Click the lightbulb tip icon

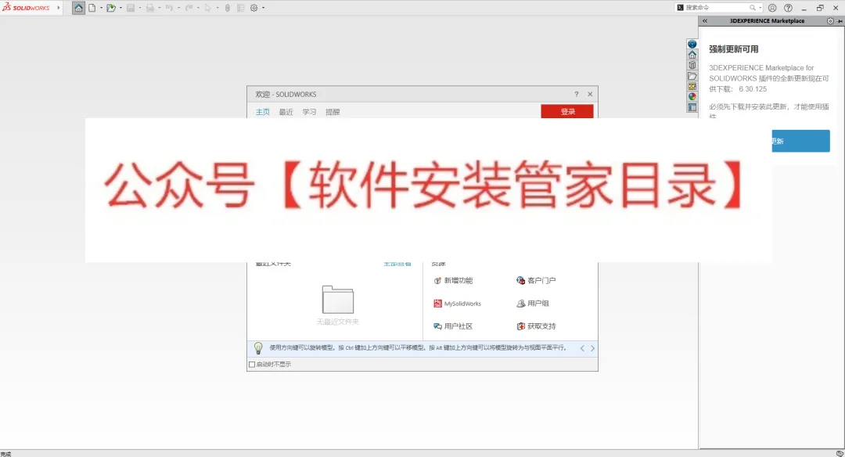(x=258, y=348)
